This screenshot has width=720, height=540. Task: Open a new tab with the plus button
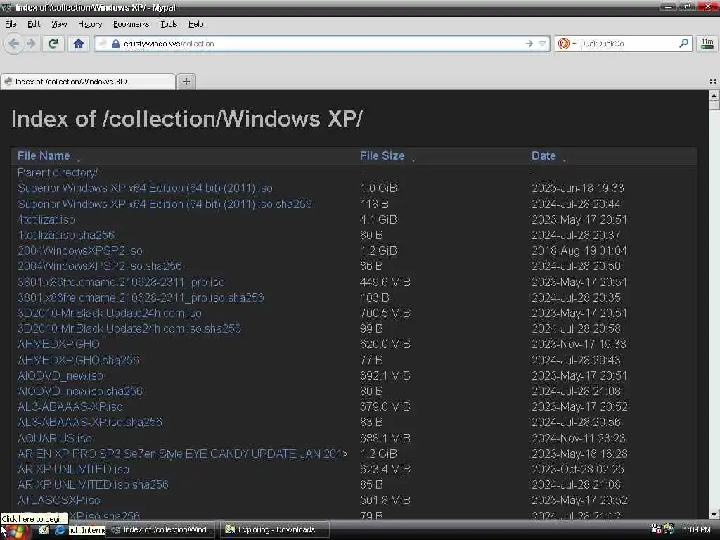pyautogui.click(x=186, y=82)
